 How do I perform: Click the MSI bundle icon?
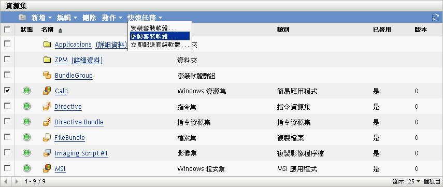(x=47, y=169)
